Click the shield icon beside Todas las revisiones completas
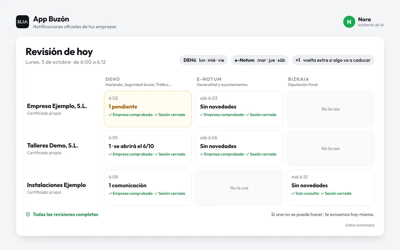This screenshot has width=400, height=250. click(x=28, y=214)
